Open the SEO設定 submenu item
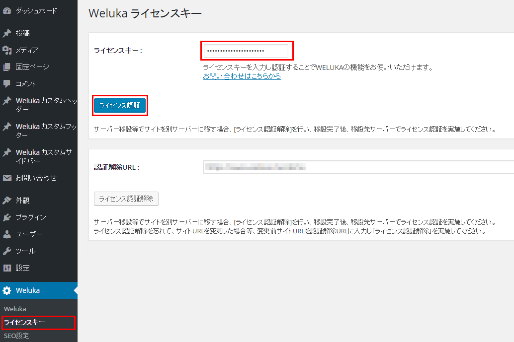 click(16, 336)
